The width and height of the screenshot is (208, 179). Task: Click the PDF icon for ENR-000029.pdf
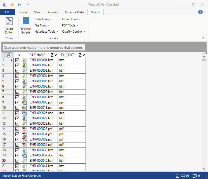pos(25,129)
